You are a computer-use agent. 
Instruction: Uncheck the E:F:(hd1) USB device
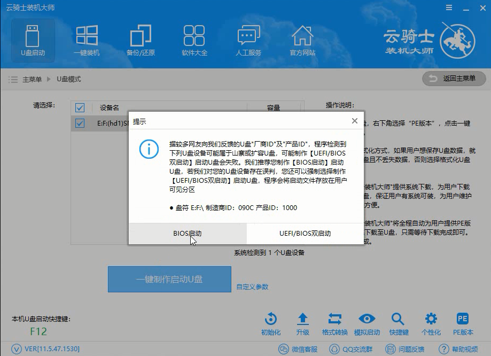click(80, 122)
